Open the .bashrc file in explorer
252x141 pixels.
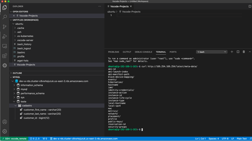[21, 52]
